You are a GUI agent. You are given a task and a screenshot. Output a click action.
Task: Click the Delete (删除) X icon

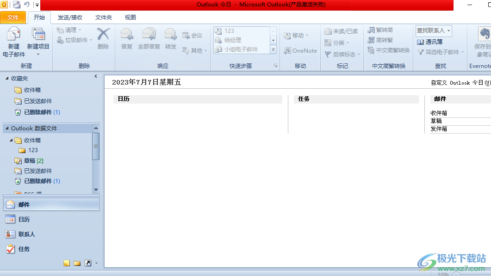tap(103, 34)
